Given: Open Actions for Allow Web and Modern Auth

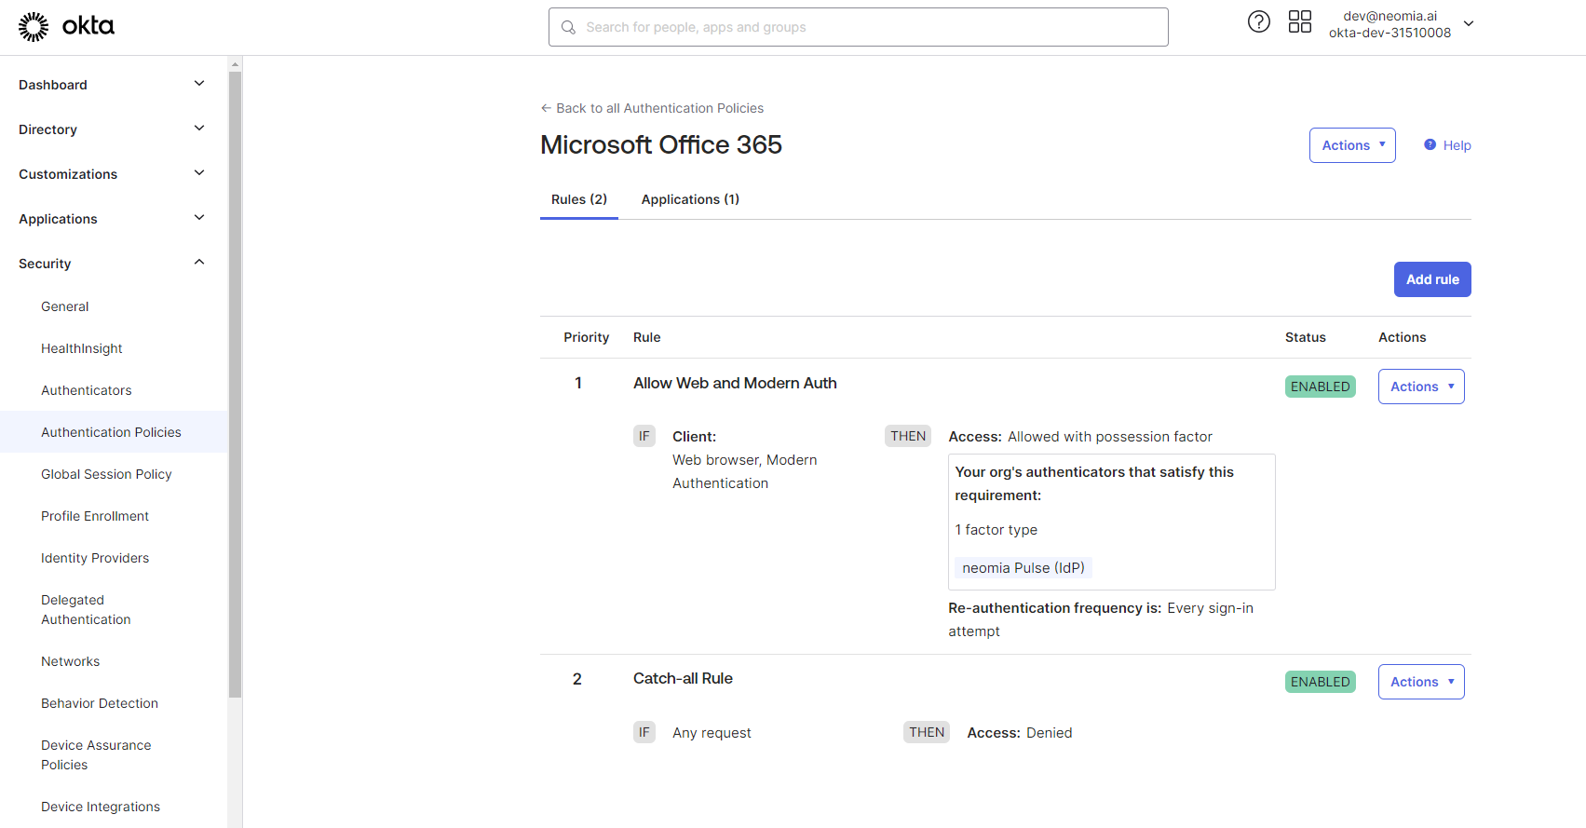Looking at the screenshot, I should 1421,387.
